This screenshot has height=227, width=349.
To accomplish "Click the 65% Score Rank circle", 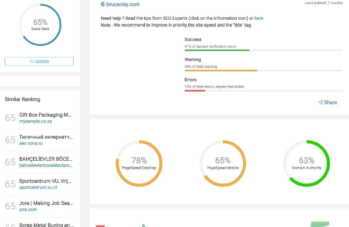I will (40, 25).
